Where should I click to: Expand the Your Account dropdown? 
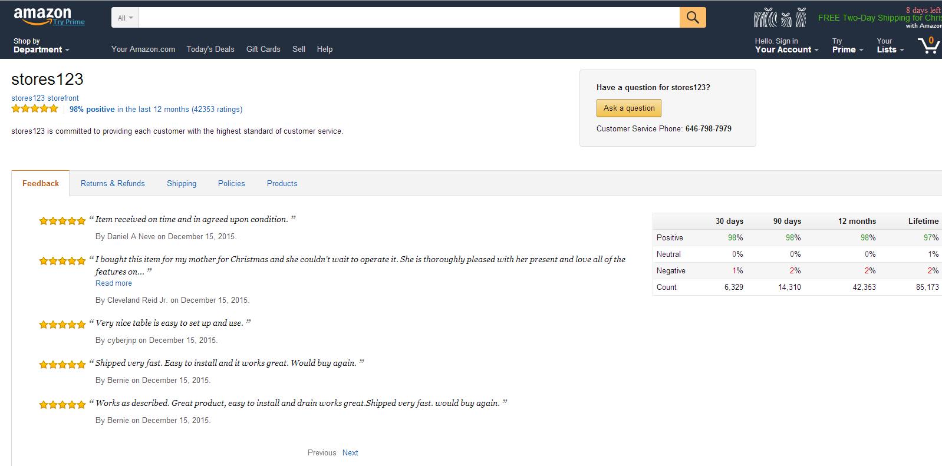[786, 46]
